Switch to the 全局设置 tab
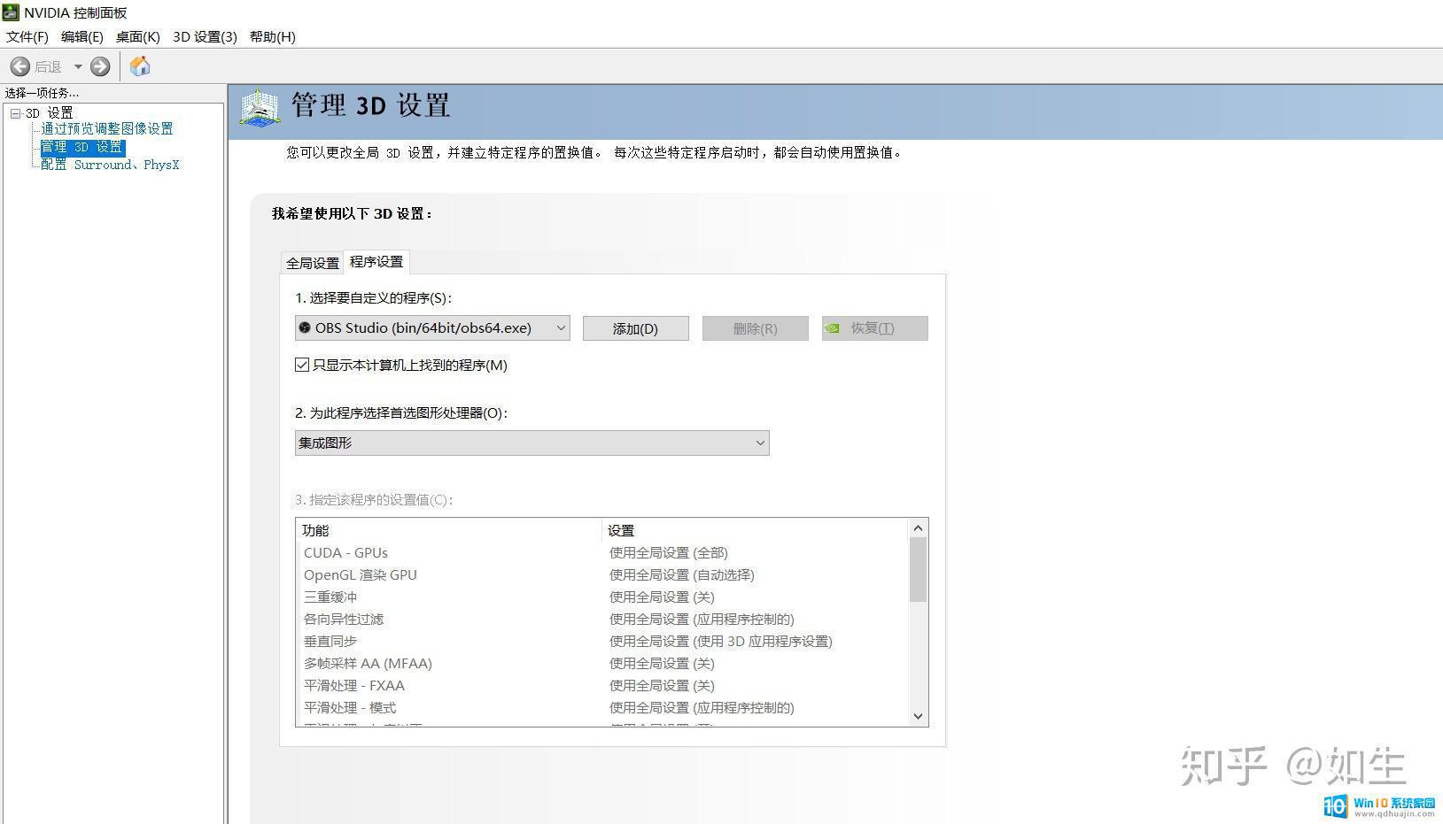 (x=313, y=263)
